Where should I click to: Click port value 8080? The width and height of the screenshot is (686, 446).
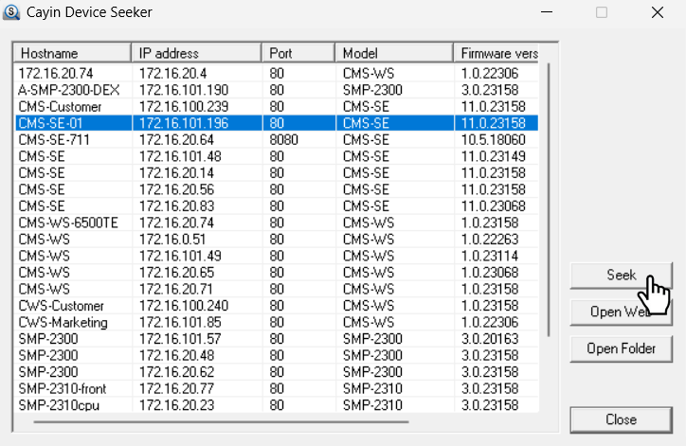(283, 140)
